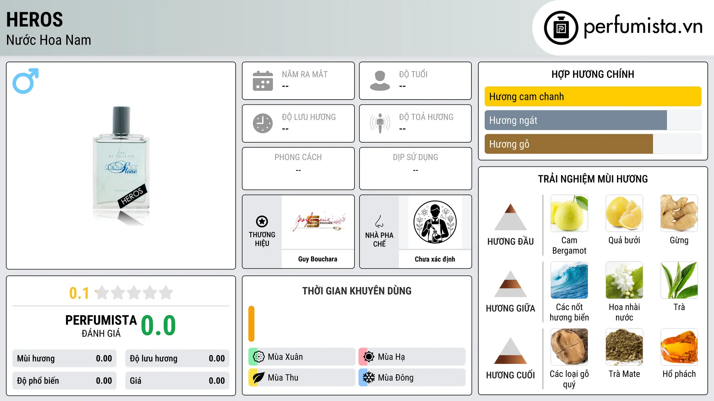Viewport: 714px width, 401px height.
Task: Click the Mùa Xuân season label
Action: tap(285, 357)
